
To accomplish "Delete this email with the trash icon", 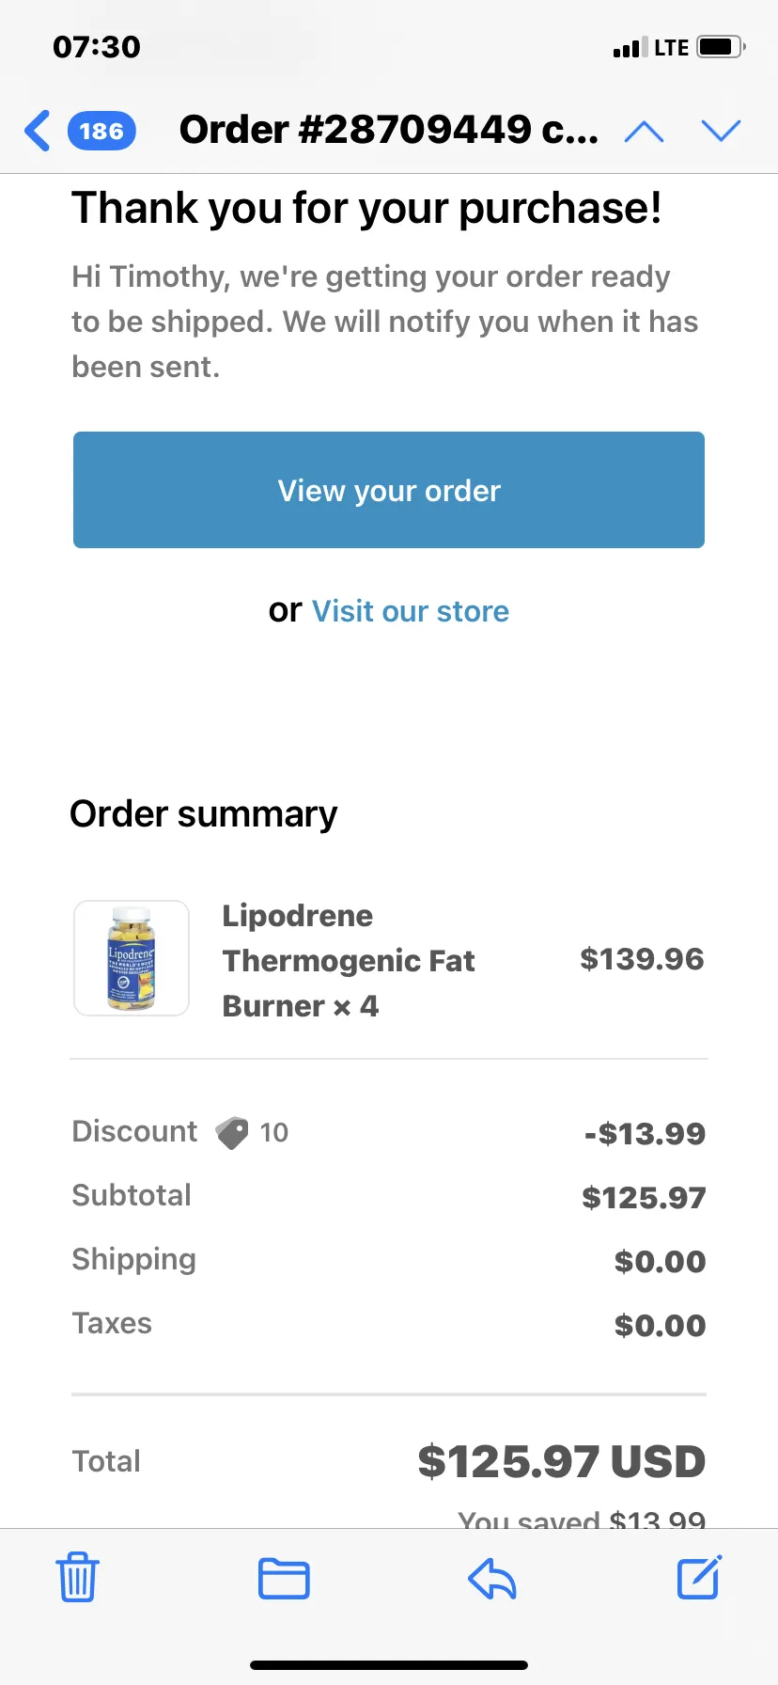I will pos(77,1577).
